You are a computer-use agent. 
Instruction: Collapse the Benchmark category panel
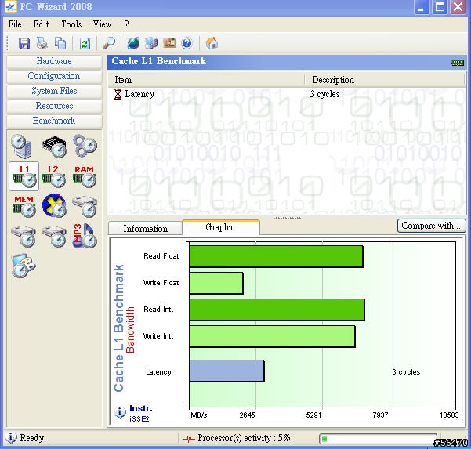click(54, 121)
